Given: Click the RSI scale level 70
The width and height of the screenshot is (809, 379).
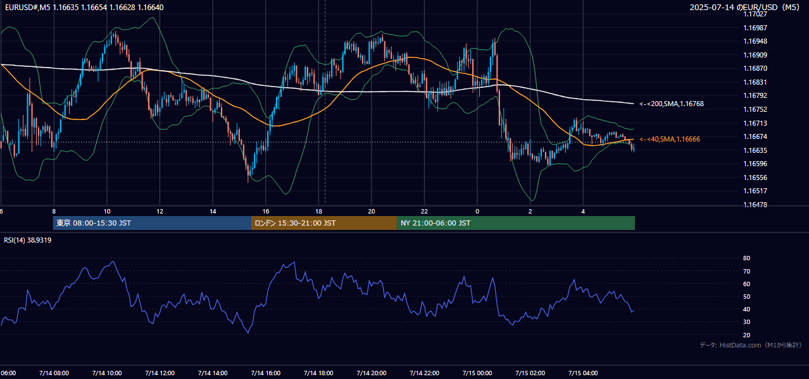Looking at the screenshot, I should click(746, 271).
